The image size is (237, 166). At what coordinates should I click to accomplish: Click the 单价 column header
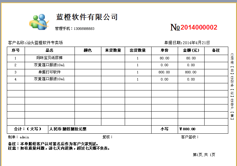point(164,50)
